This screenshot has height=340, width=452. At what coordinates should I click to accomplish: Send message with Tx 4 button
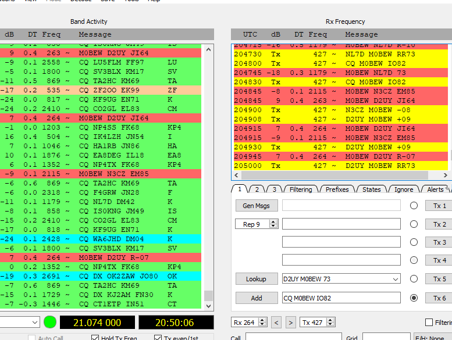[439, 260]
